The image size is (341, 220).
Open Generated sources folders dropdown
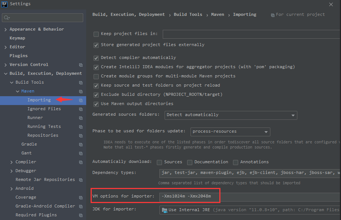[x=231, y=115]
